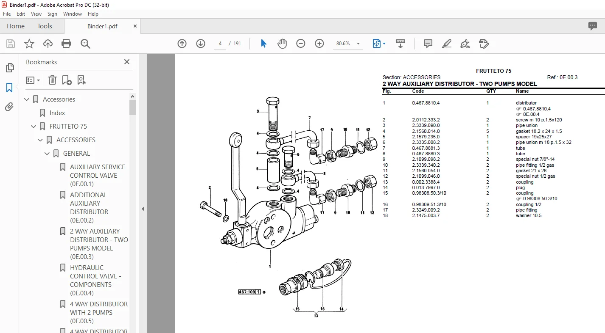Open the Edit menu

click(21, 14)
